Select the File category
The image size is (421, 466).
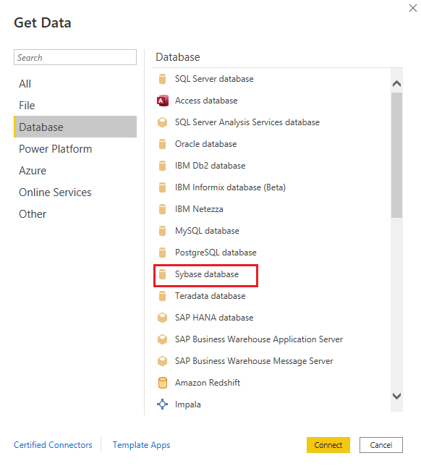coord(75,106)
